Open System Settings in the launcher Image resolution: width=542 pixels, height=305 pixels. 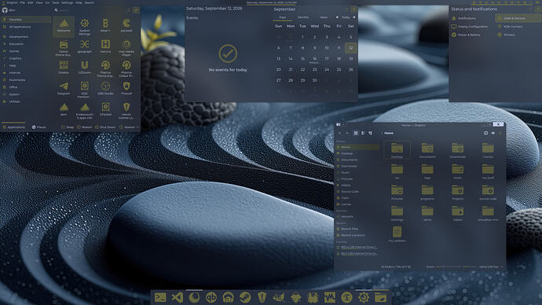point(84,26)
